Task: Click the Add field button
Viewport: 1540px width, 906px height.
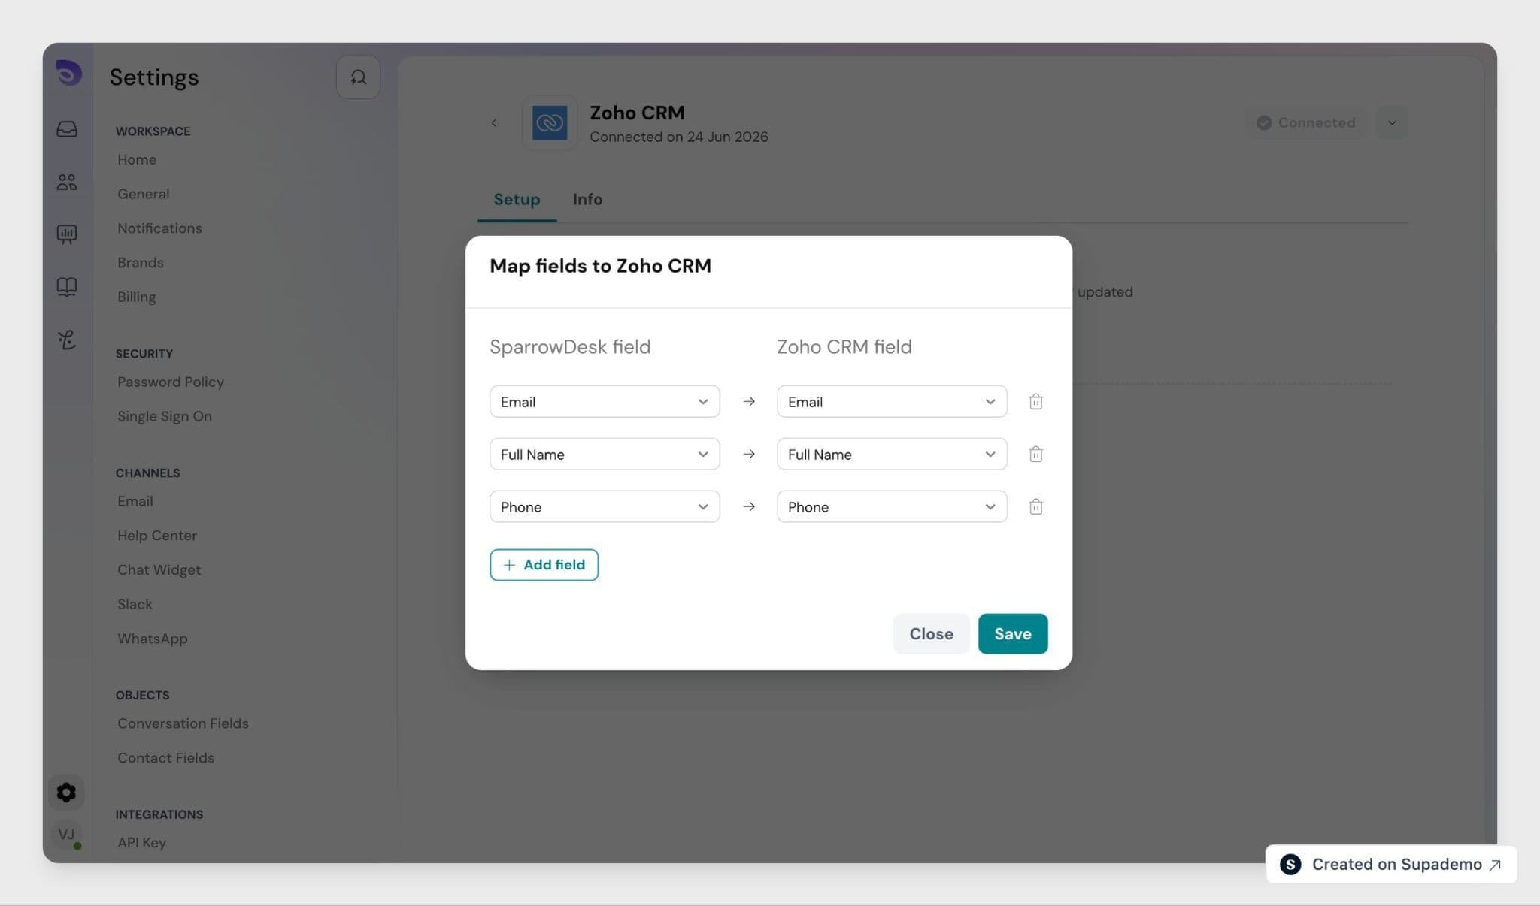Action: point(544,565)
